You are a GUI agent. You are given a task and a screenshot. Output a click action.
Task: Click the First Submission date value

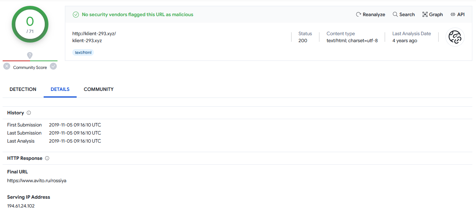point(75,125)
